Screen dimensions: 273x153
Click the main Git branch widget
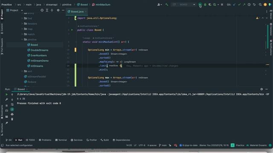tap(163, 145)
